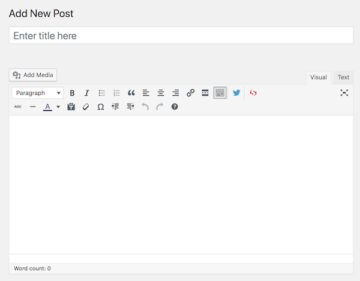Apply blockquote formatting
The image size is (360, 281).
(x=131, y=93)
